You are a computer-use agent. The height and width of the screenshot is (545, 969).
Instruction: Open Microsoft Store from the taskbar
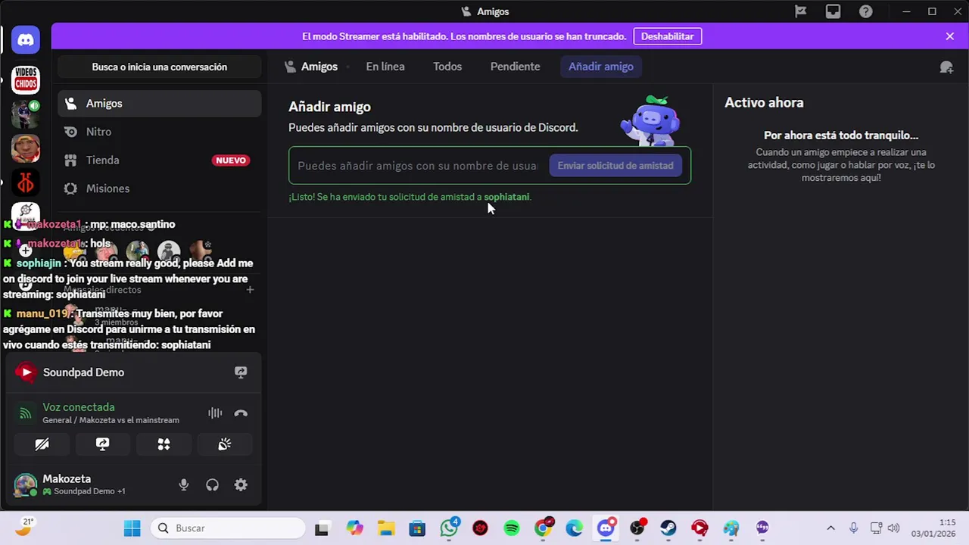click(417, 528)
